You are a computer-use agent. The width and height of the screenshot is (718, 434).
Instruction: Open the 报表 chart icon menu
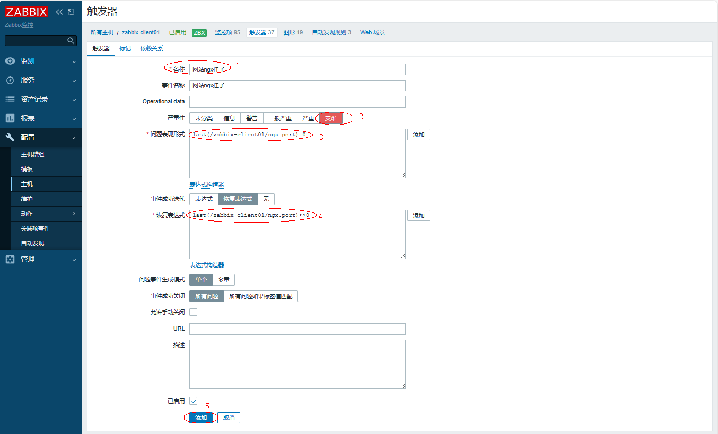tap(10, 118)
